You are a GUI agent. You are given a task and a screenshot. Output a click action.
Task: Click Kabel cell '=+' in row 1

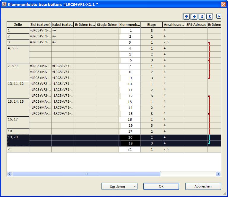63,31
